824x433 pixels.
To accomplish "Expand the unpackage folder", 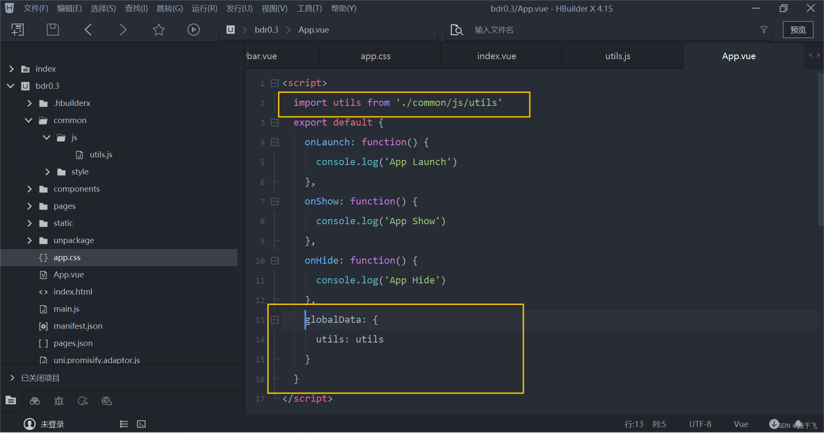I will click(x=29, y=241).
